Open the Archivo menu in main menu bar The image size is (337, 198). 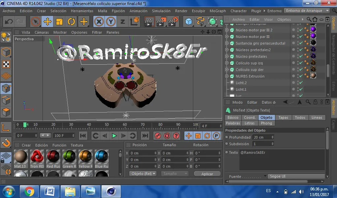click(x=9, y=11)
